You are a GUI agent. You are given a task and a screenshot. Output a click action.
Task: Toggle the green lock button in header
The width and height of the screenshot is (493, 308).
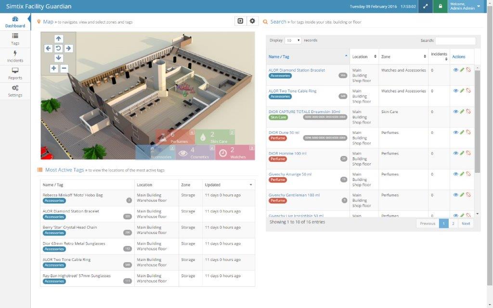point(440,6)
